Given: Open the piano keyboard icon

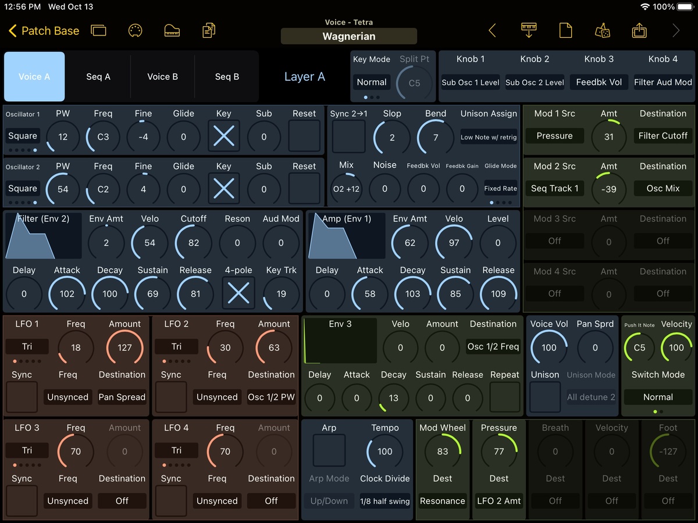Looking at the screenshot, I should point(172,31).
